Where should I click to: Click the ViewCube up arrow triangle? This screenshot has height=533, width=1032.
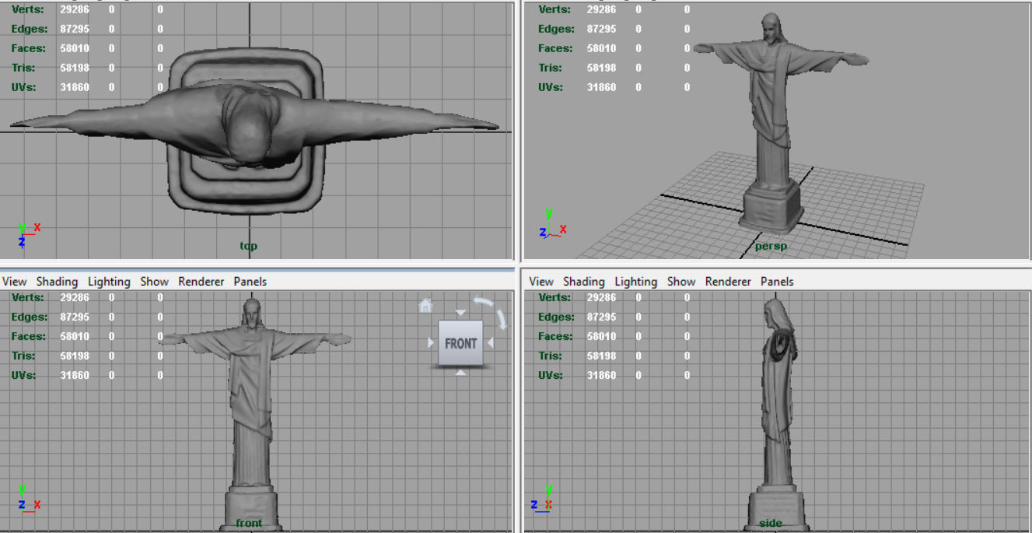pyautogui.click(x=460, y=314)
